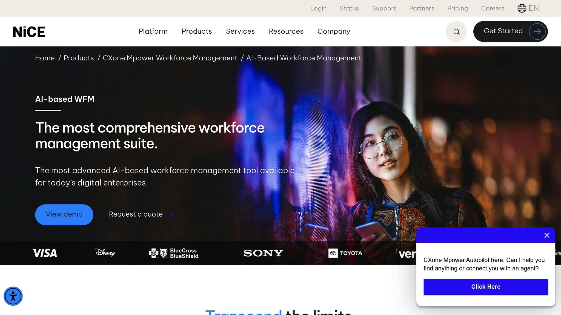Click the View demo button
The image size is (561, 315).
tap(64, 215)
